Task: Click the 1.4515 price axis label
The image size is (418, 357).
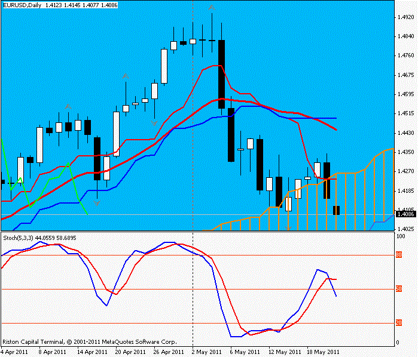Action: (x=405, y=113)
